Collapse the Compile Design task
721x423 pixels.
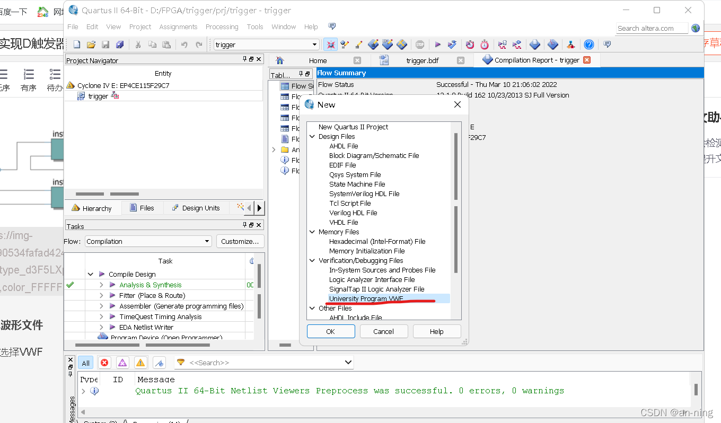(x=91, y=274)
